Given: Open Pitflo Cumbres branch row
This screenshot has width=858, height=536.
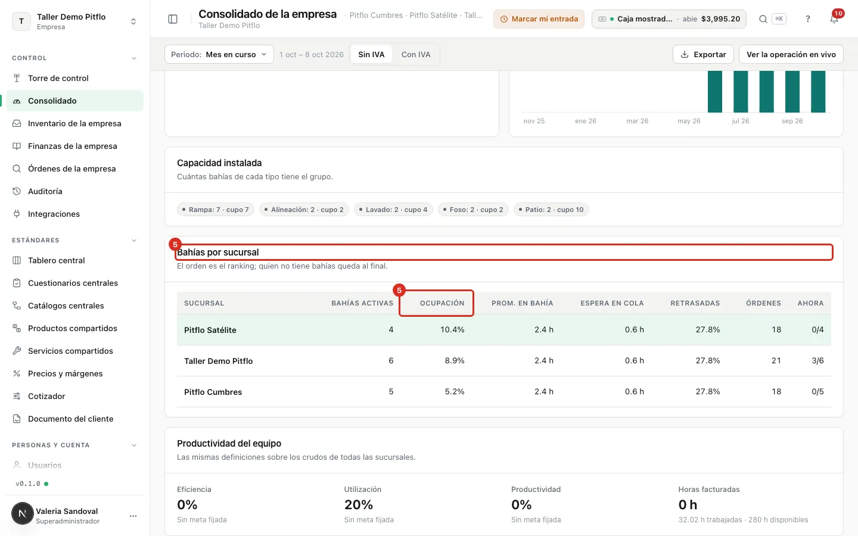Looking at the screenshot, I should tap(504, 392).
